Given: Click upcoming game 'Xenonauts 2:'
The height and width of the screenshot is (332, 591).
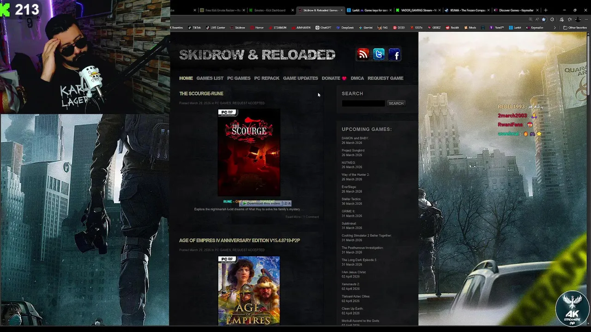Looking at the screenshot, I should (350, 284).
